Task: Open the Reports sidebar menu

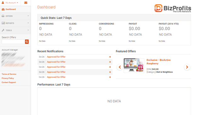Action: pos(15,23)
